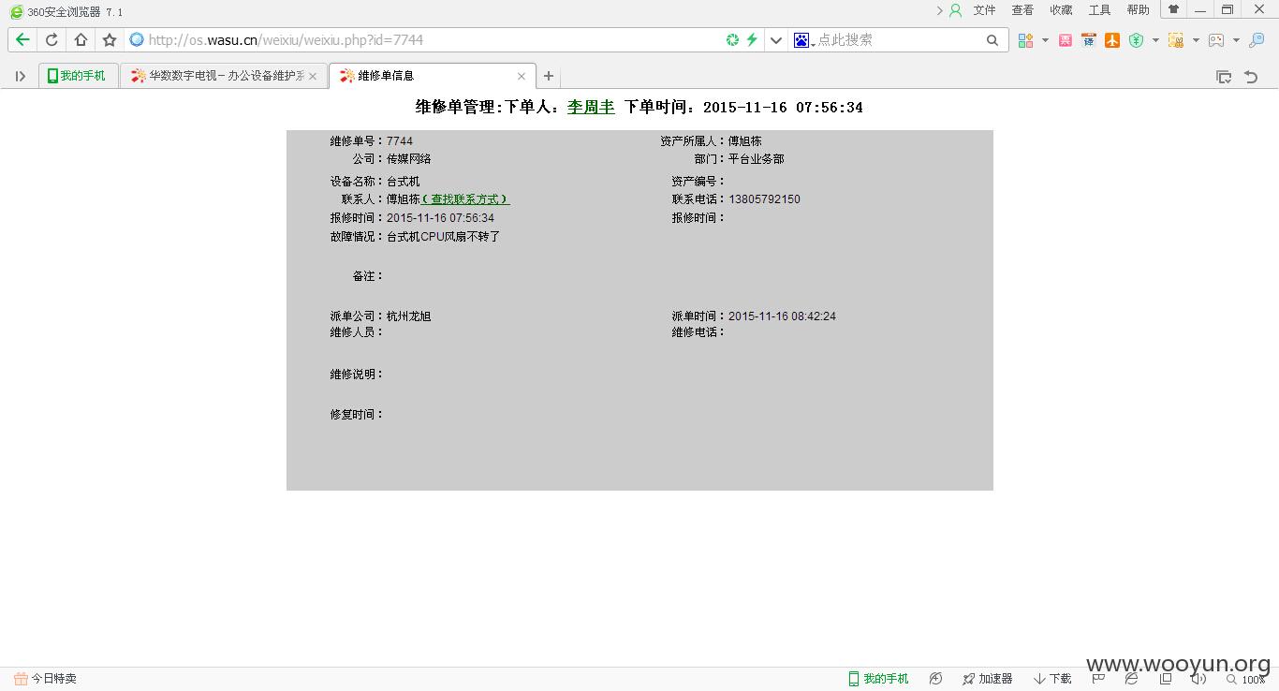Open the extensions grid icon
This screenshot has height=691, width=1279.
tap(1026, 40)
